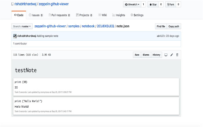The image size is (203, 127).
Task: Open the Branch: master selector
Action: pos(22,26)
